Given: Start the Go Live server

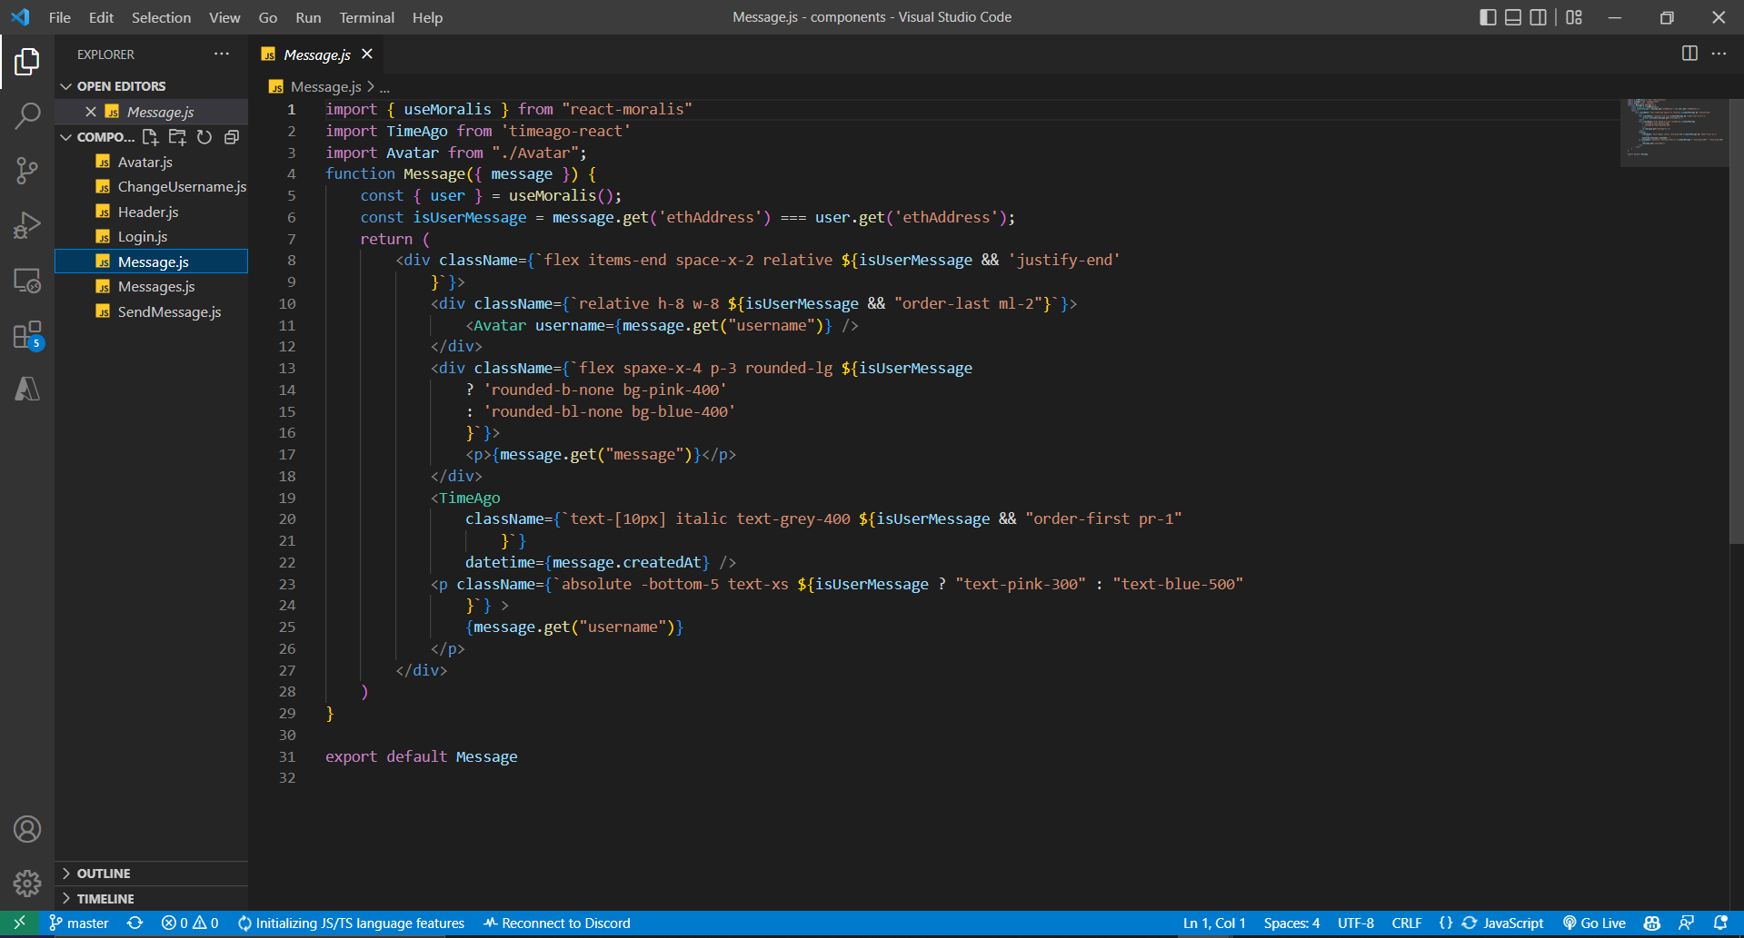Looking at the screenshot, I should (1594, 923).
